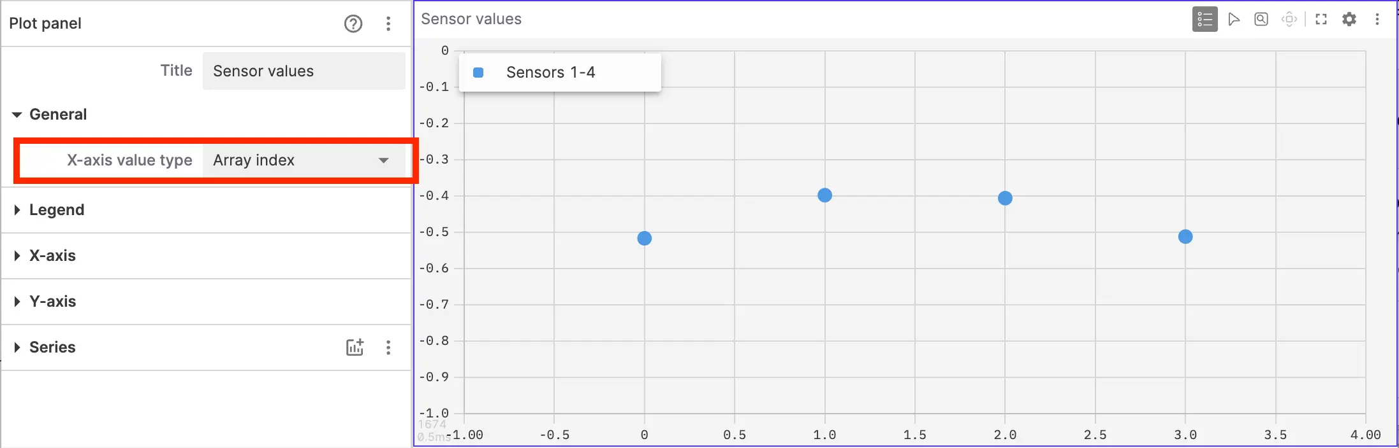The image size is (1399, 448).
Task: Open X-axis value type dropdown
Action: pyautogui.click(x=304, y=160)
